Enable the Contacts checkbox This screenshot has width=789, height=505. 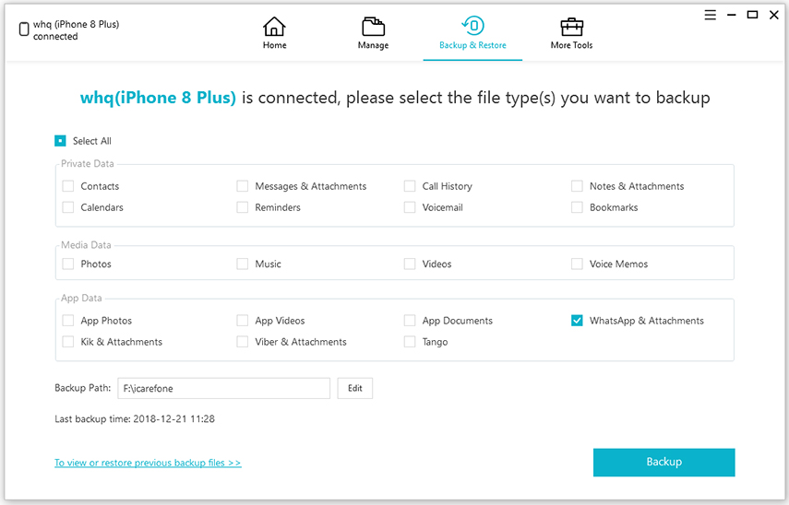(x=68, y=186)
